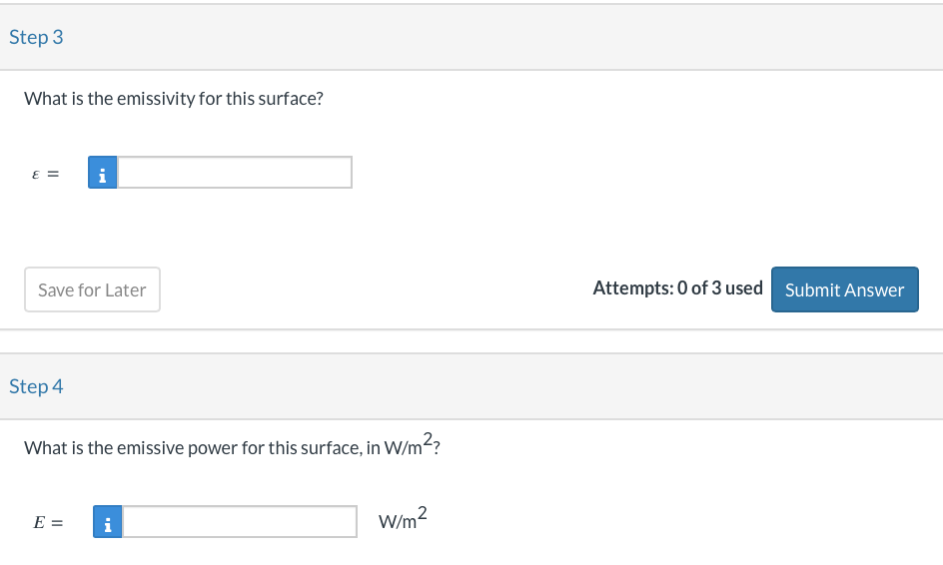
Task: Click the Save for Later button
Action: (x=92, y=289)
